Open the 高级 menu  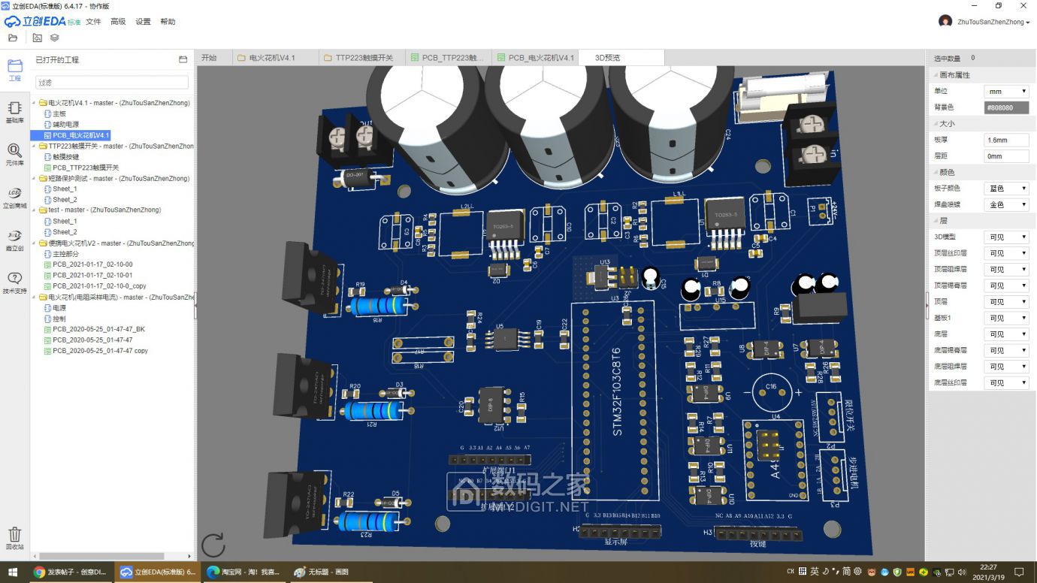click(x=118, y=22)
